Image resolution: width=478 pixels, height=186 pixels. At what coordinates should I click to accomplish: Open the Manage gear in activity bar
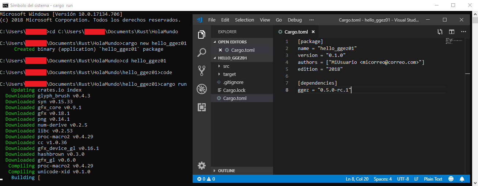(201, 166)
